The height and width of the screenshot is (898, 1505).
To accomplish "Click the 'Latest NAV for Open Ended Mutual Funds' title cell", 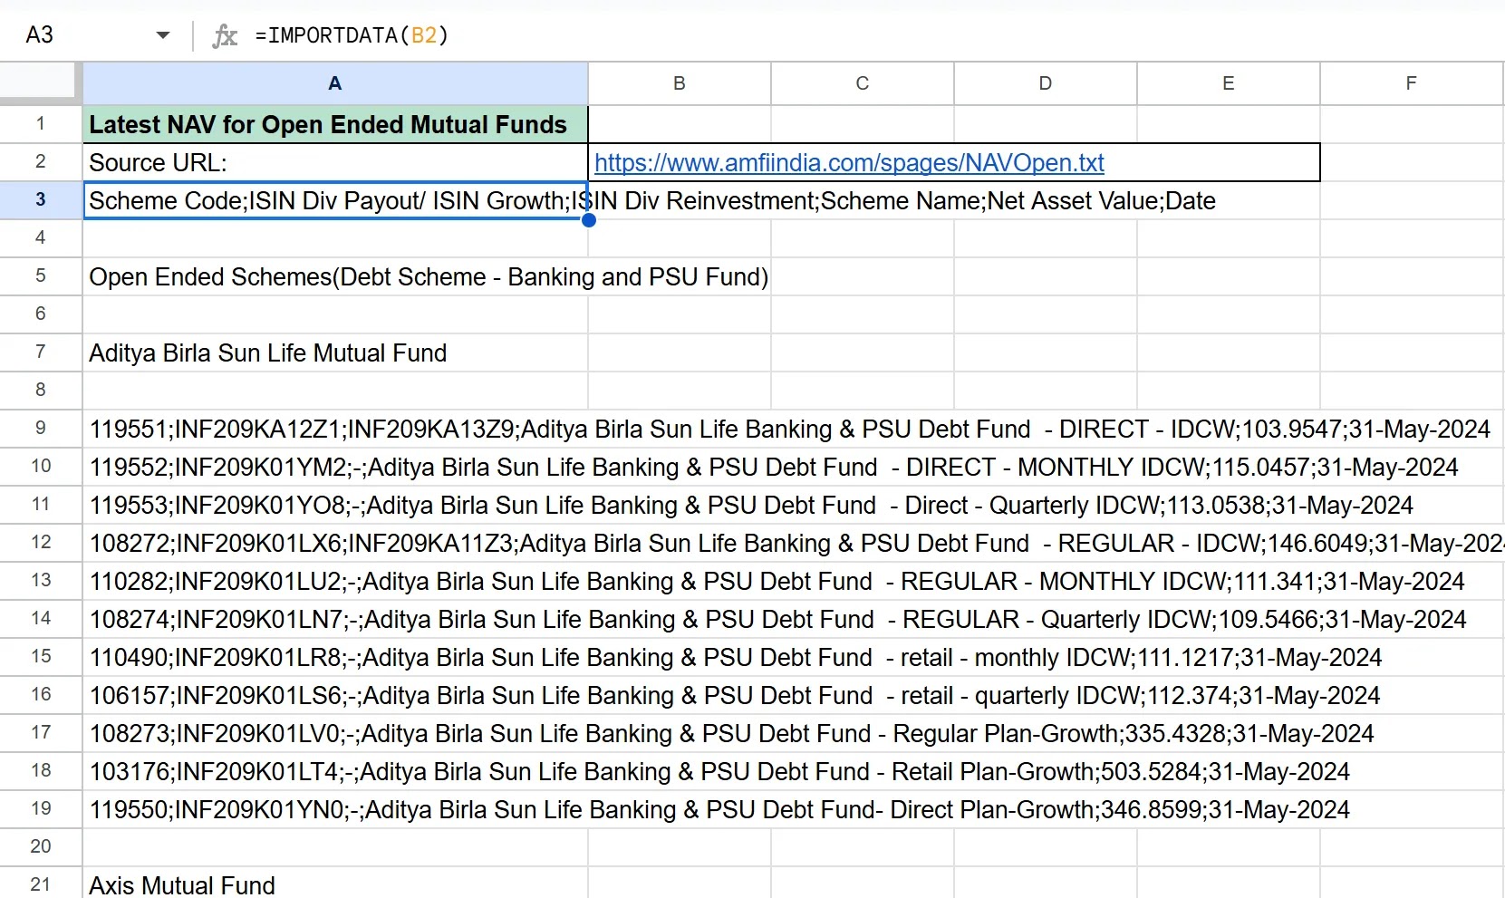I will pos(335,124).
